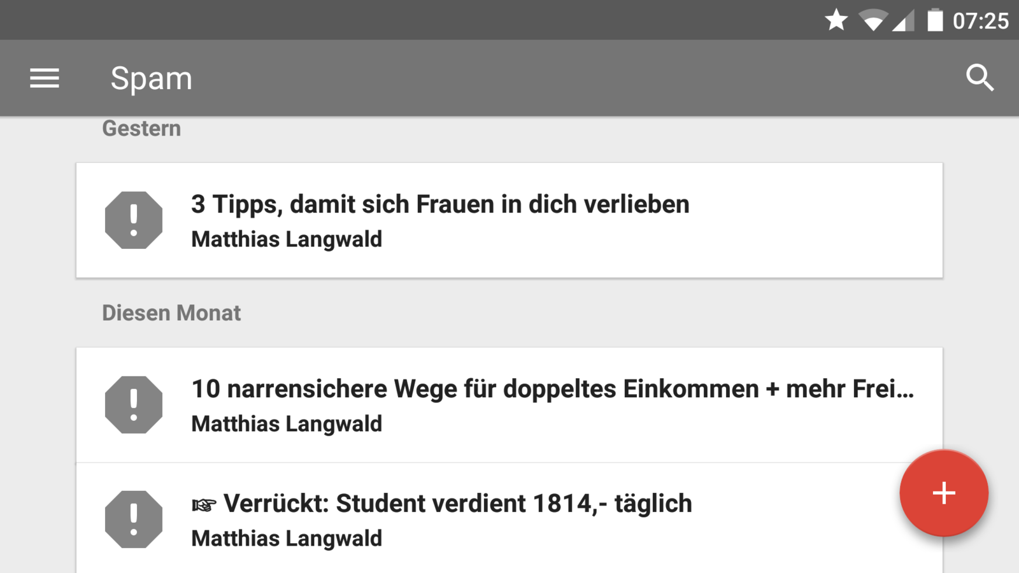Tap the star icon in status bar

(836, 20)
